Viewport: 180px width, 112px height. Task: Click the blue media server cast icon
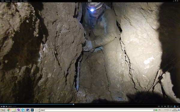point(175,106)
